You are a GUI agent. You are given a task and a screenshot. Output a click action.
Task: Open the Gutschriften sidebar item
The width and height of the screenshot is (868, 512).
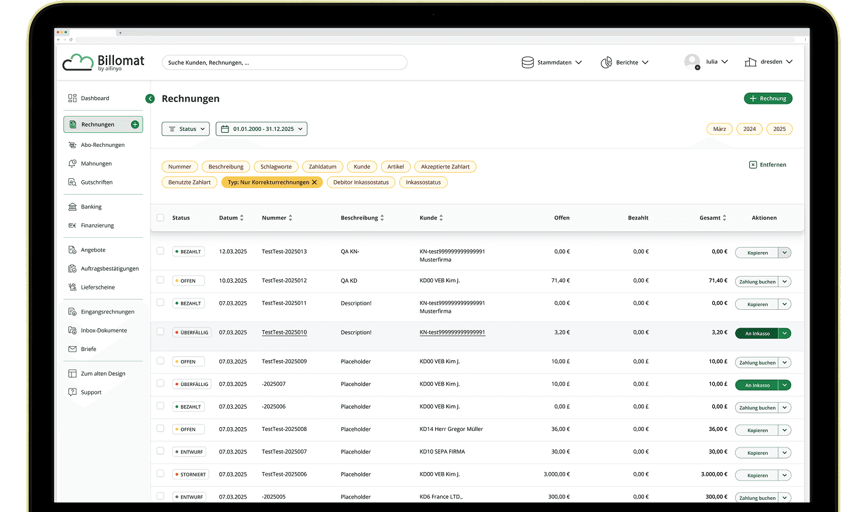(x=97, y=182)
